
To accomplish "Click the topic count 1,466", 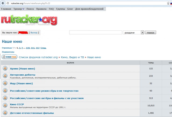I will (151, 113).
